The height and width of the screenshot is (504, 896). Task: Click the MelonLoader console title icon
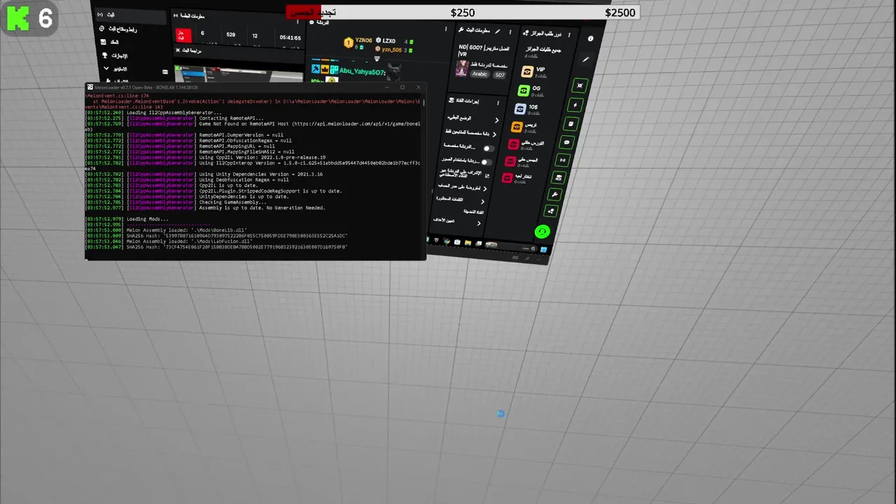point(90,87)
